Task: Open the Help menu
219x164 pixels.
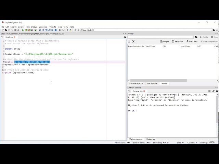Action: coord(72,27)
